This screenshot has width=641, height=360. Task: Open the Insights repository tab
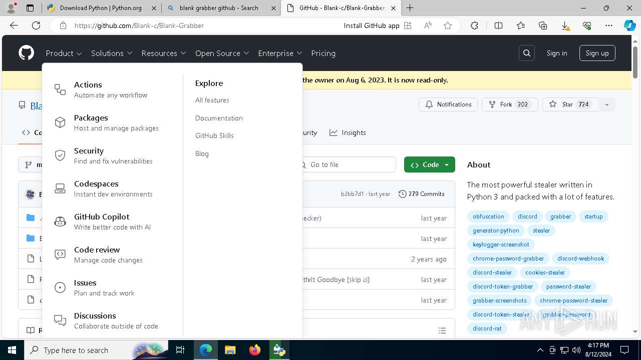tap(348, 132)
